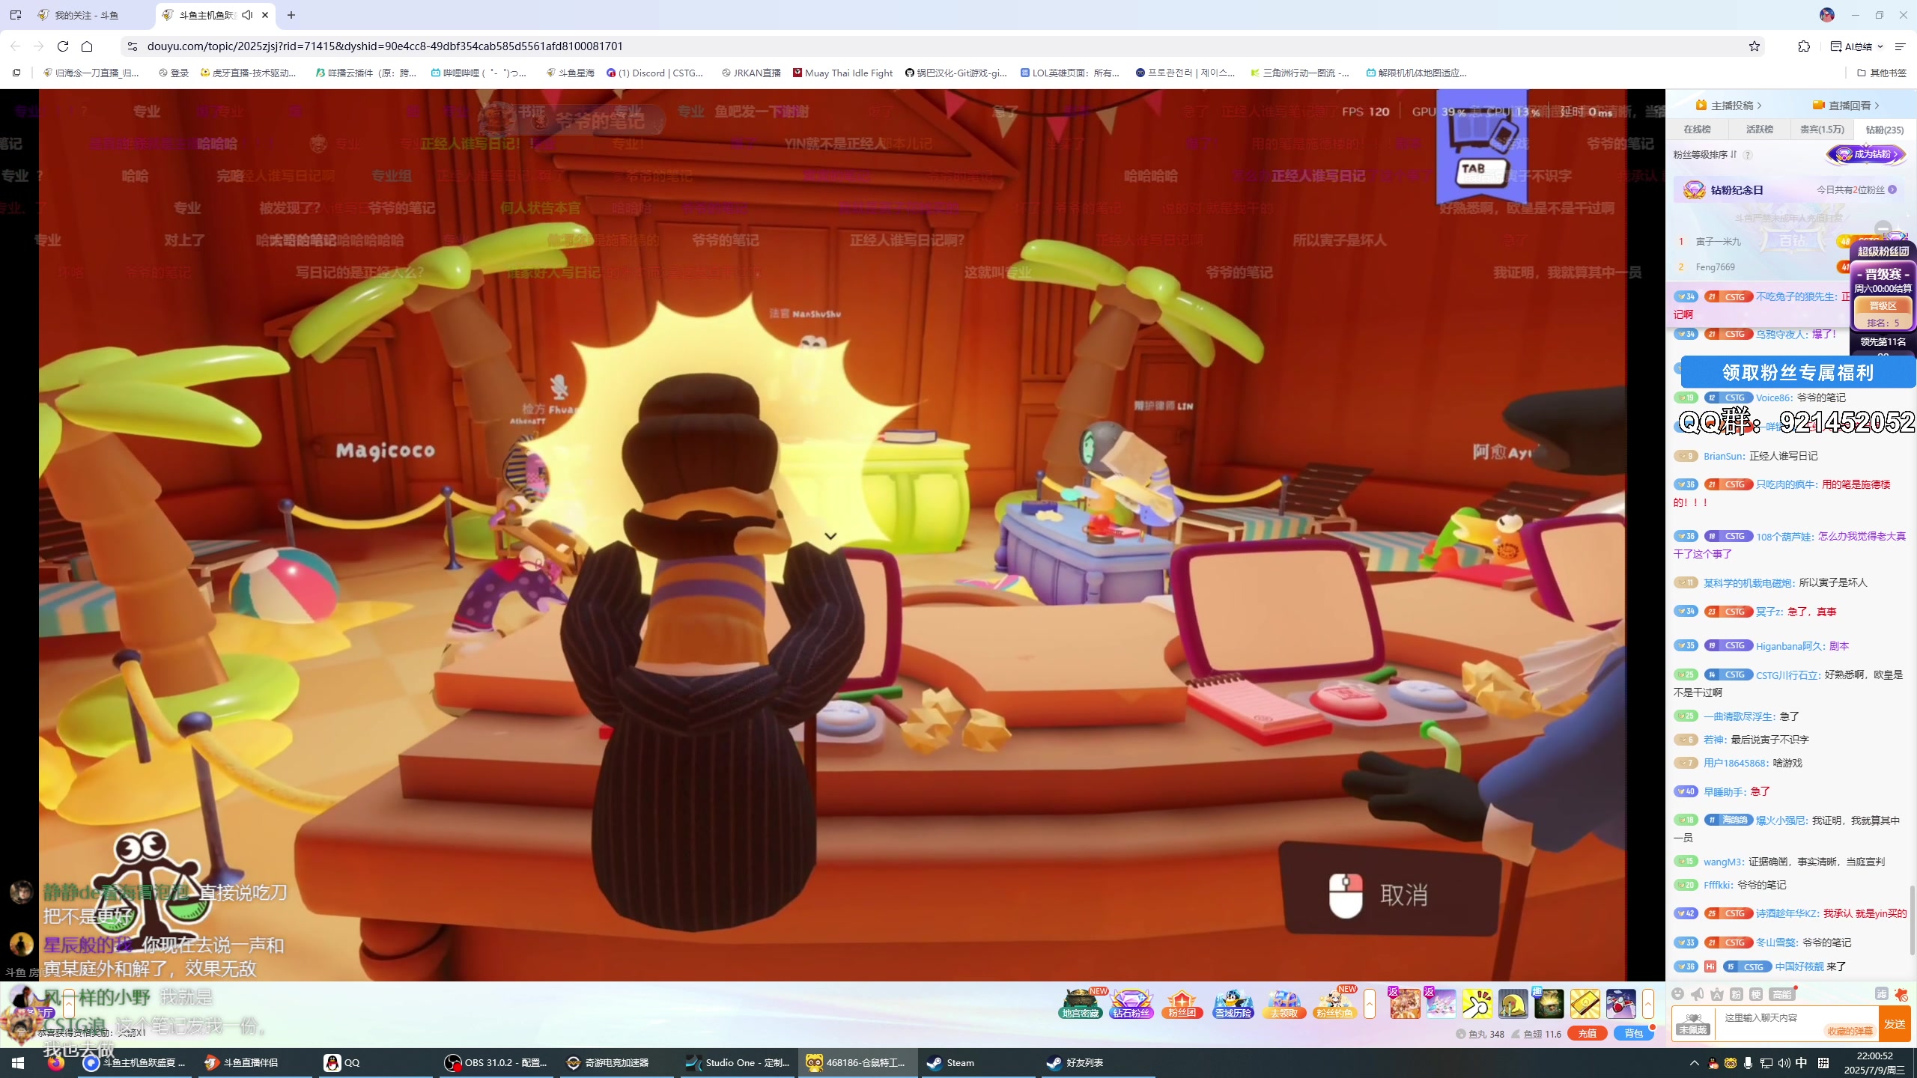The width and height of the screenshot is (1917, 1078).
Task: Open the 粉丝团 fan club icon
Action: click(x=1182, y=1004)
